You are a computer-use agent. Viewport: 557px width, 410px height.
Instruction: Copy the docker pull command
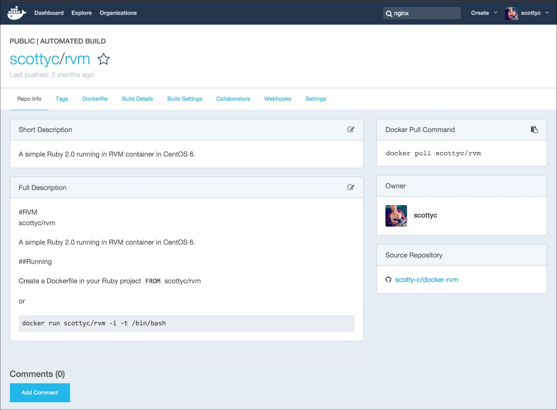coord(534,129)
